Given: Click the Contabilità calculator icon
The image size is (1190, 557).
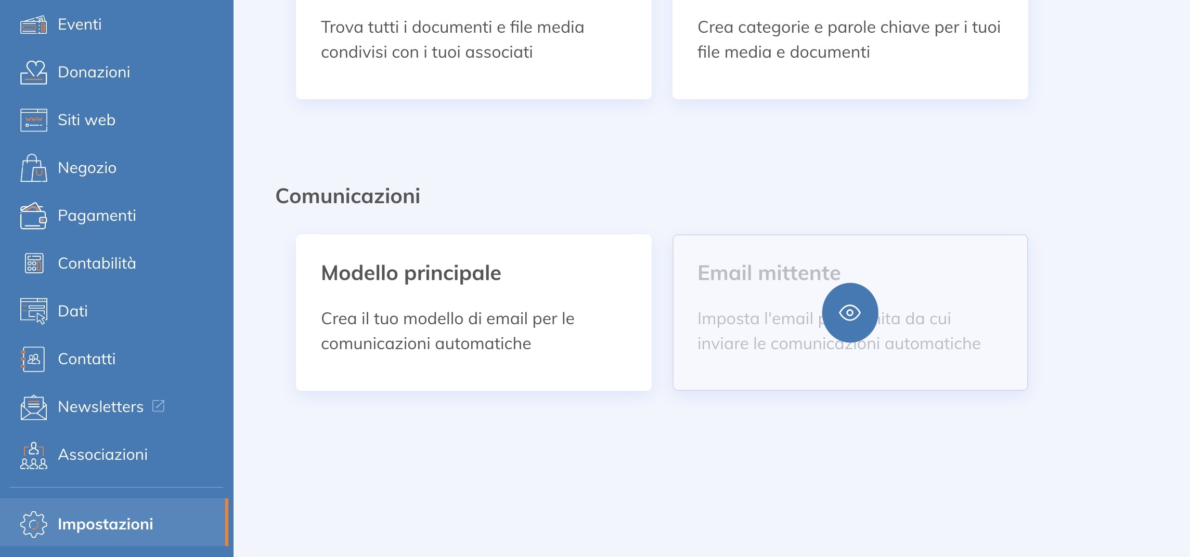Looking at the screenshot, I should coord(33,263).
